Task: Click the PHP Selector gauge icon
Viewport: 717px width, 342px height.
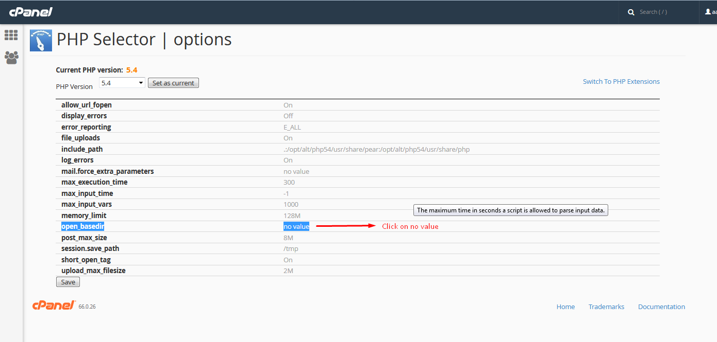Action: 41,40
